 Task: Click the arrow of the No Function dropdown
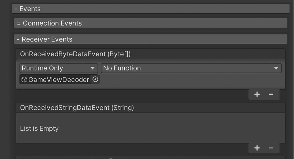[276, 68]
